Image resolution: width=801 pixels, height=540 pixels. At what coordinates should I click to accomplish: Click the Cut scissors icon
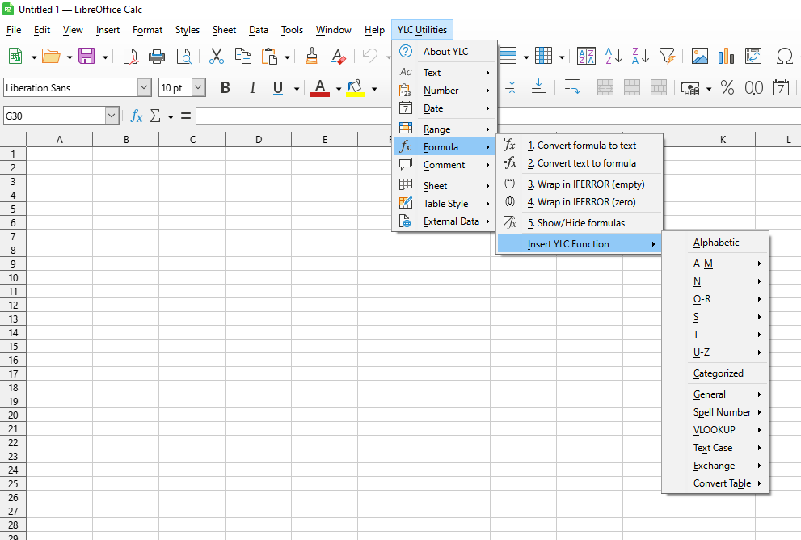(216, 56)
